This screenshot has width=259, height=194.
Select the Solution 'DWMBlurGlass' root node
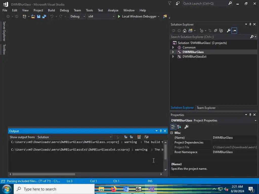[202, 43]
